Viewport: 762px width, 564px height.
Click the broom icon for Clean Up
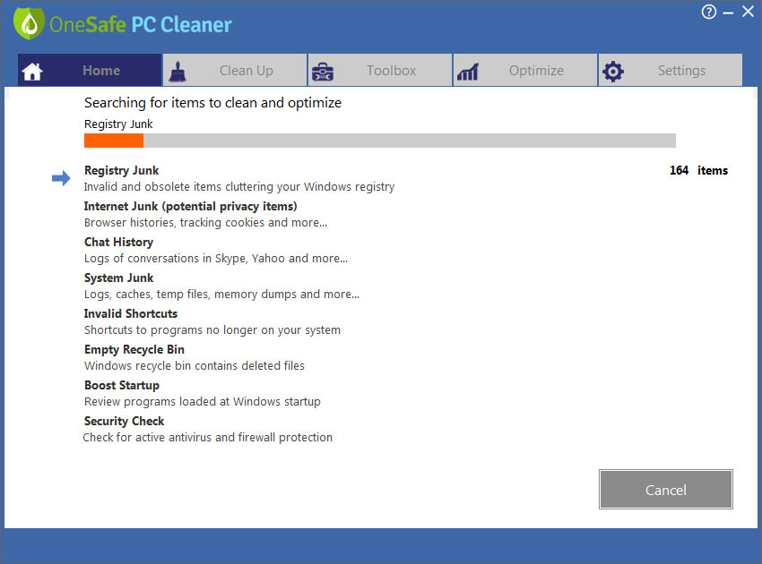tap(178, 72)
